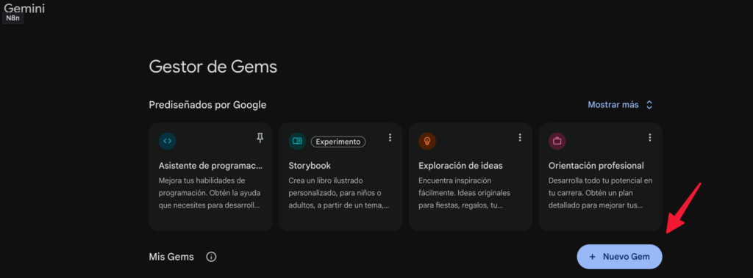
Task: Create a new gem with Nuevo Gem button
Action: 619,257
